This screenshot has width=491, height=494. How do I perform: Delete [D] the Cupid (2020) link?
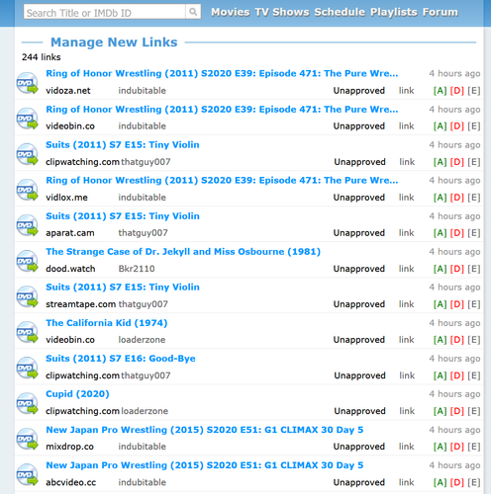tap(457, 411)
